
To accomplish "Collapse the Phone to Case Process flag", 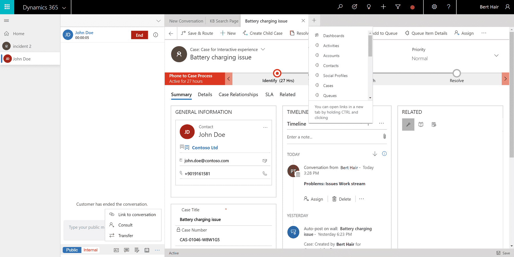I will click(x=228, y=79).
